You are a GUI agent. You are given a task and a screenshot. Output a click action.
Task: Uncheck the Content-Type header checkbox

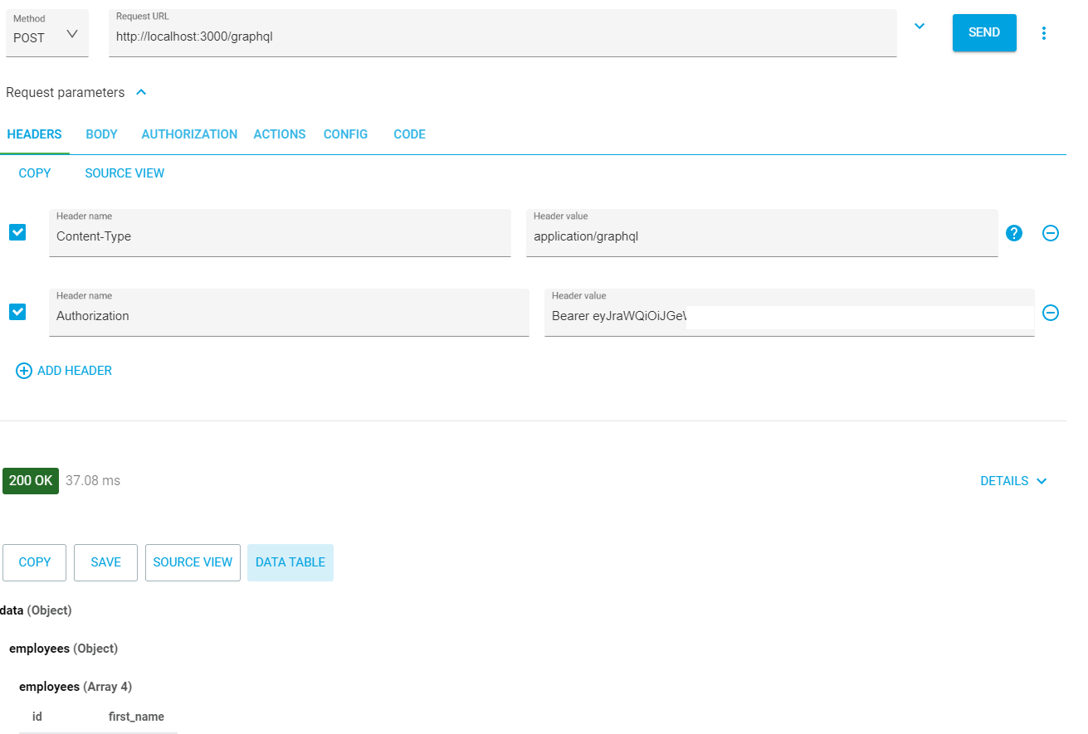(x=17, y=232)
